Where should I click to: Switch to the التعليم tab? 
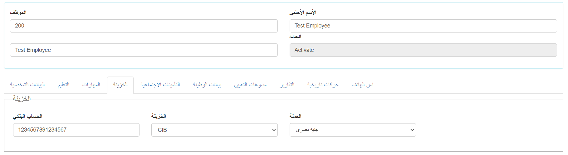[x=63, y=85]
